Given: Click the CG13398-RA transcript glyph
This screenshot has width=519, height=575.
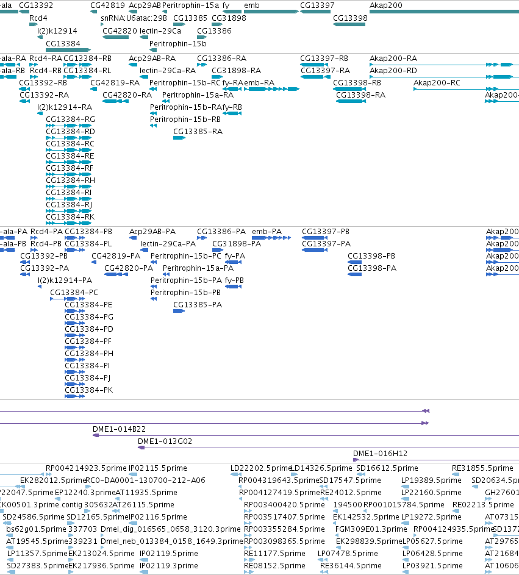Looking at the screenshot, I should [x=351, y=101].
